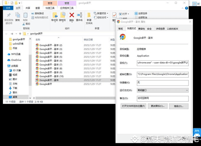Sort files by 修改日期 column header
The image size is (201, 146).
click(x=88, y=40)
